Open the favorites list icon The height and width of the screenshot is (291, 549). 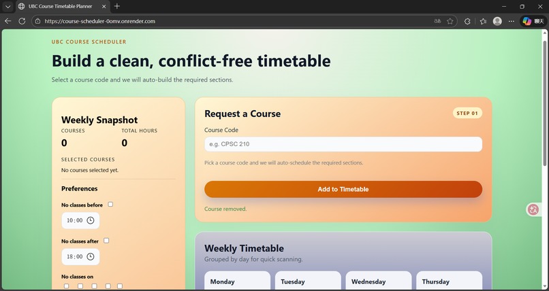click(483, 21)
